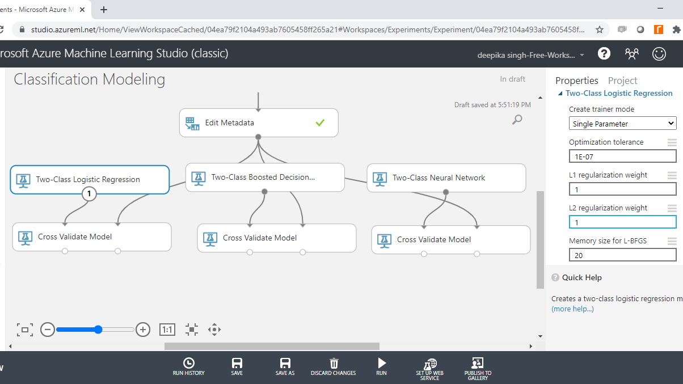Image resolution: width=683 pixels, height=384 pixels.
Task: Open L2 regularization weight parameter menu
Action: click(x=672, y=208)
